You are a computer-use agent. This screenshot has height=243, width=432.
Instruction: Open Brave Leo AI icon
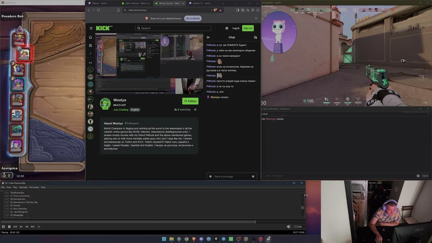pos(248,10)
